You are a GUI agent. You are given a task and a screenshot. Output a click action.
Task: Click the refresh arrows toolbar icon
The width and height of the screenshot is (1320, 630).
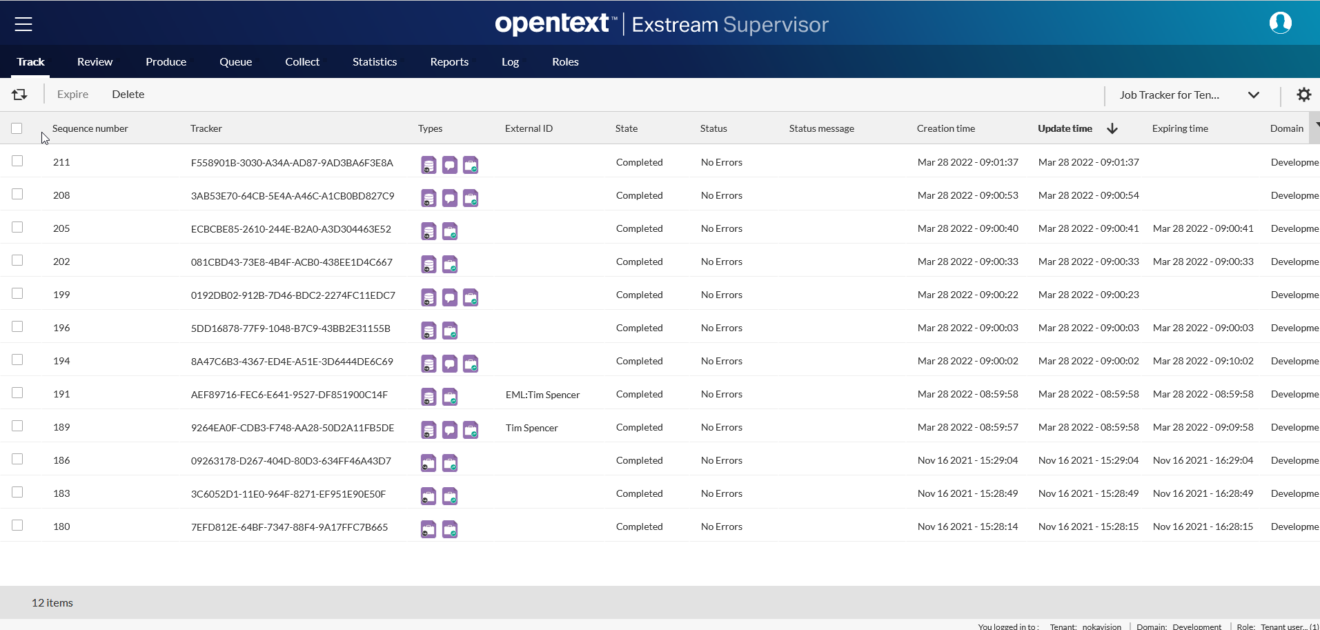pyautogui.click(x=19, y=95)
